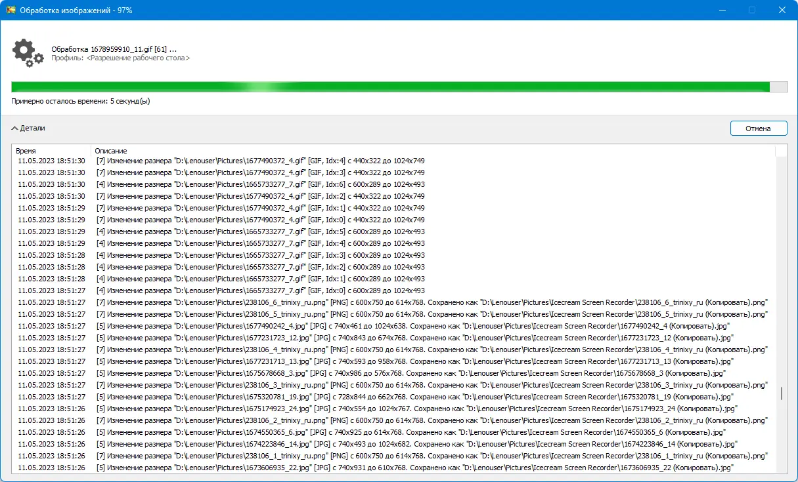Select the log row for 1675174923_24.jpg
This screenshot has width=798, height=482.
pyautogui.click(x=394, y=409)
